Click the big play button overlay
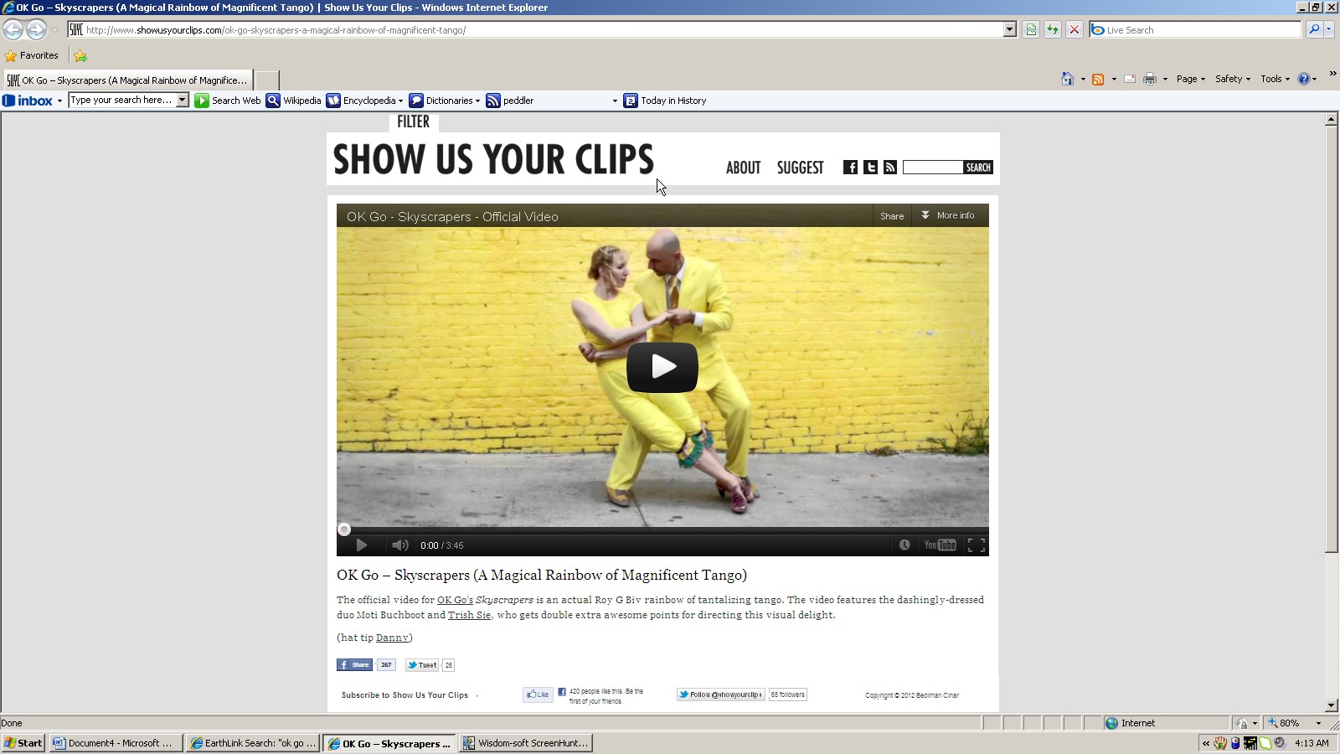 point(662,367)
